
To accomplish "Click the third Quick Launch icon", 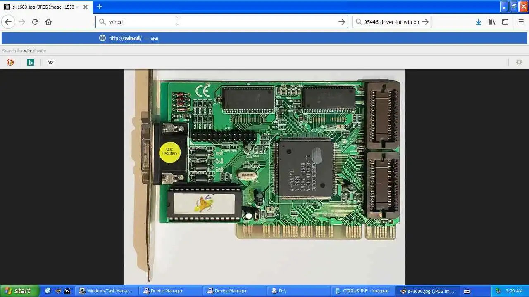I will 68,291.
